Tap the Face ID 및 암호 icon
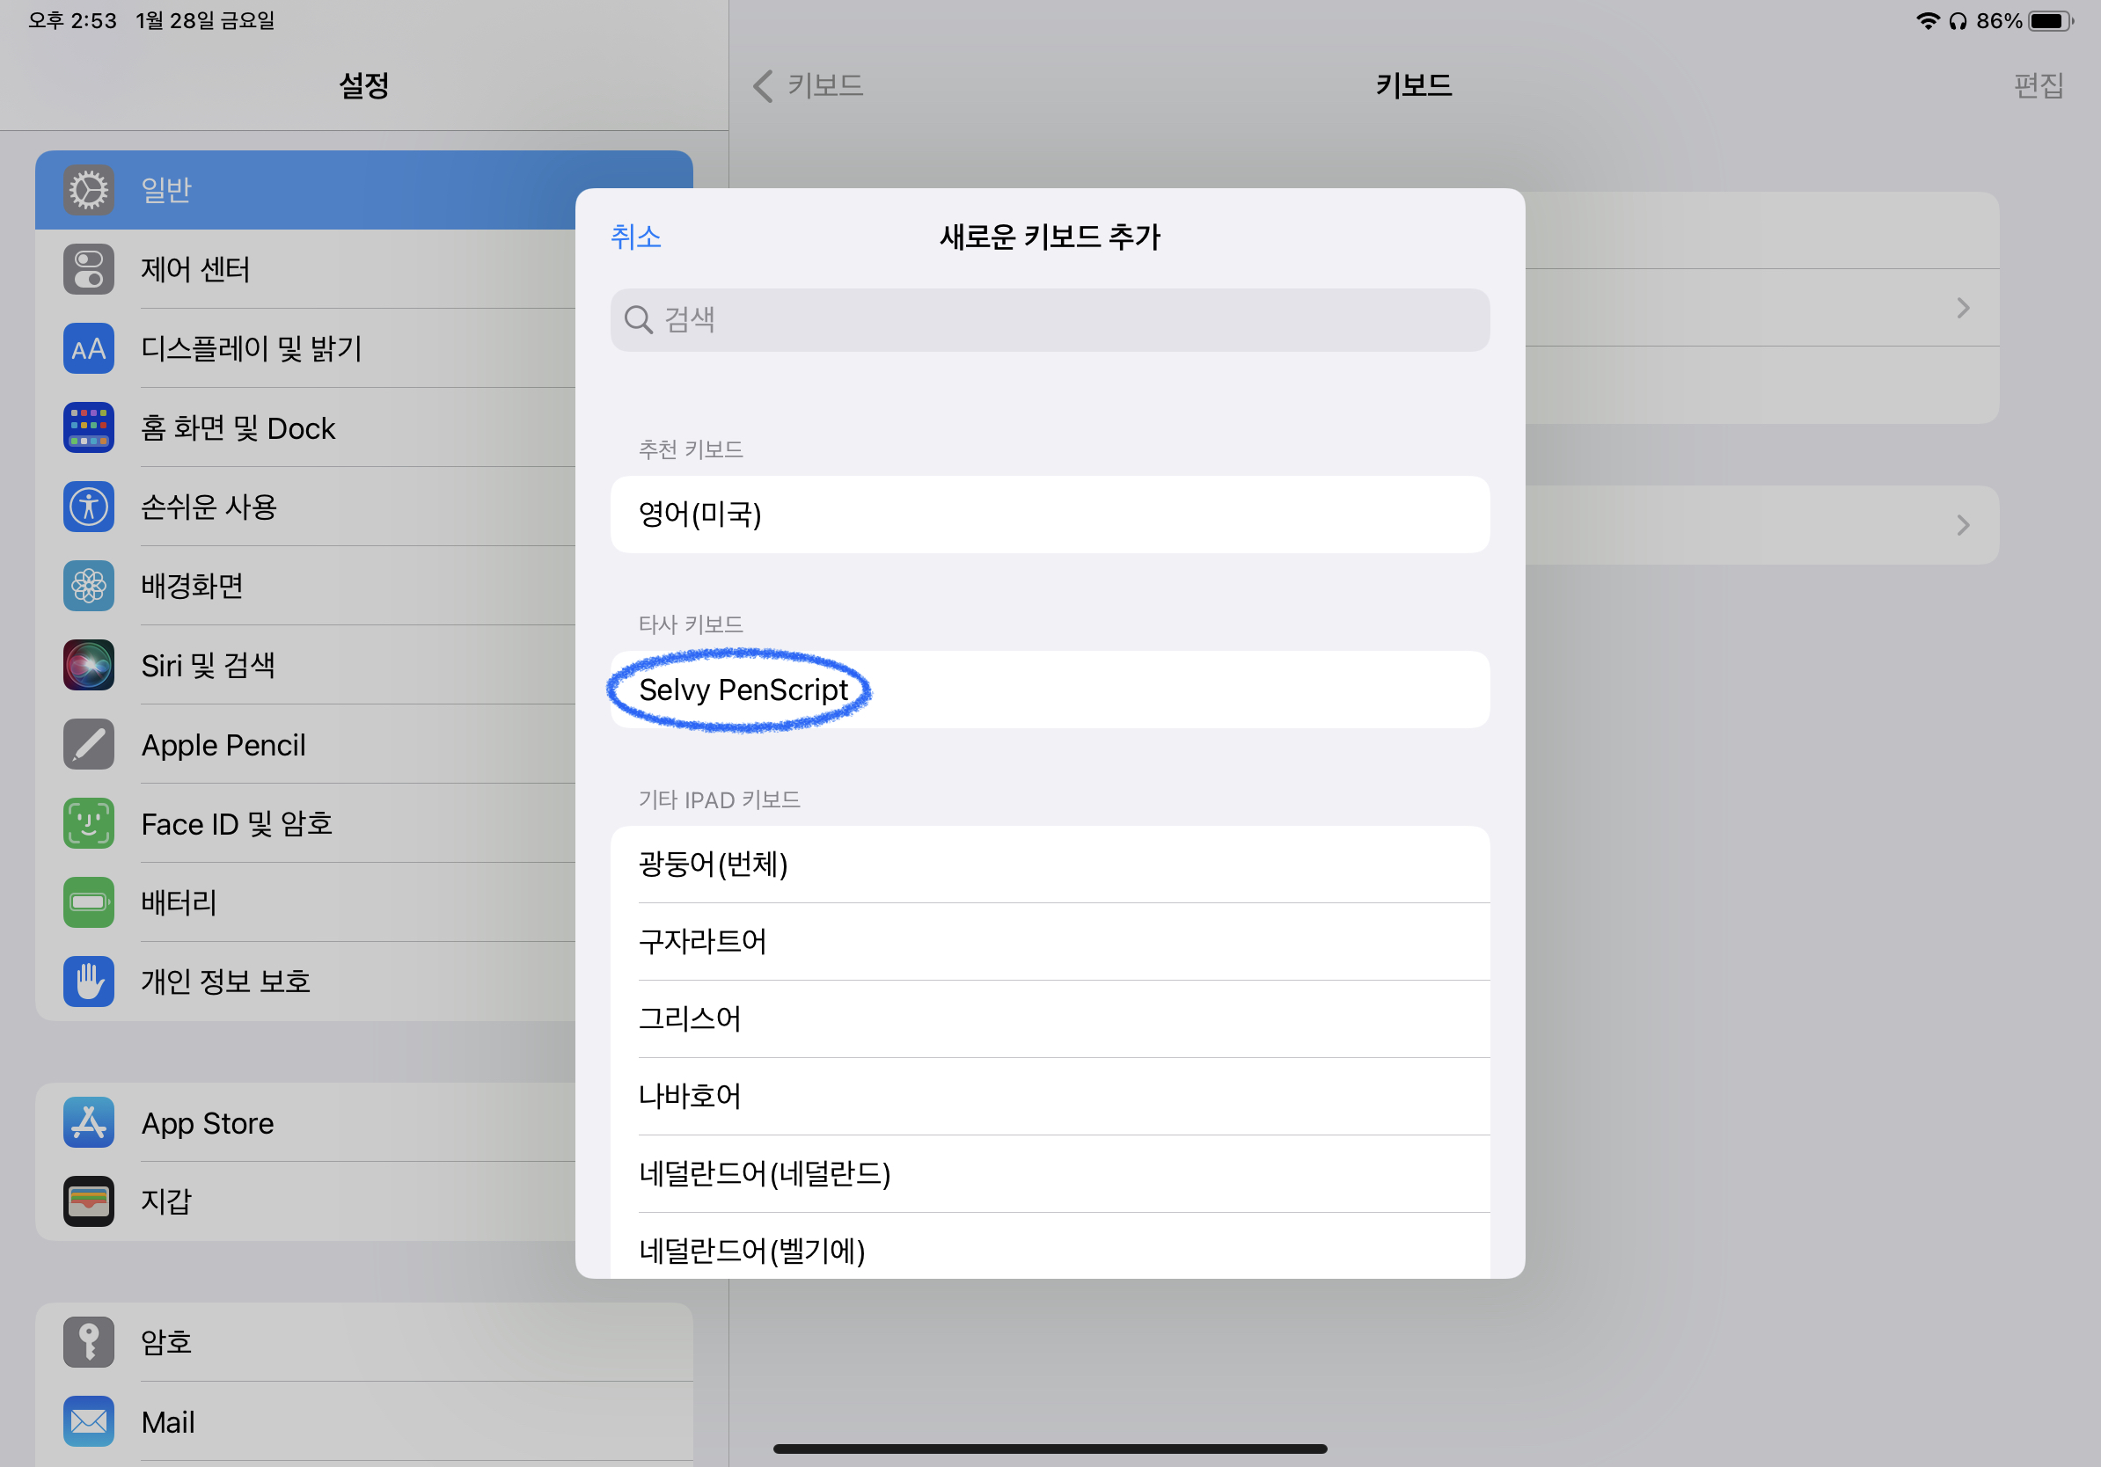2101x1467 pixels. [89, 823]
